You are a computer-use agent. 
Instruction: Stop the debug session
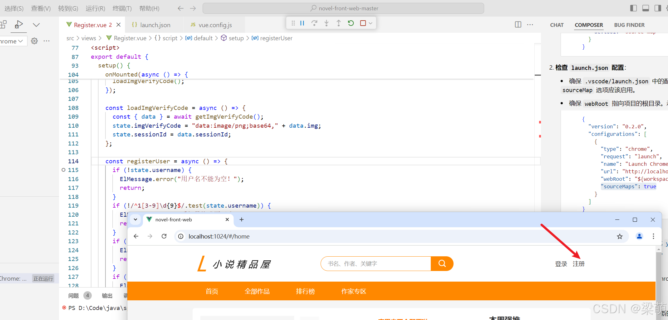(363, 23)
